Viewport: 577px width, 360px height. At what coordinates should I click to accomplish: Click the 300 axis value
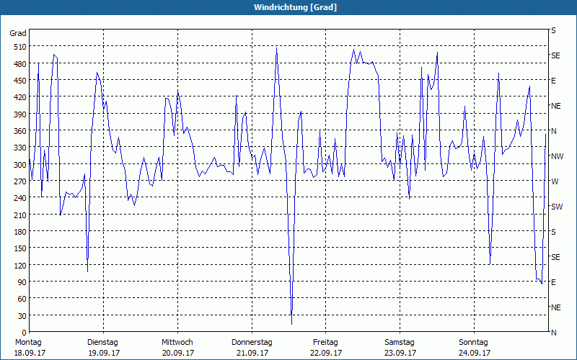[x=20, y=165]
